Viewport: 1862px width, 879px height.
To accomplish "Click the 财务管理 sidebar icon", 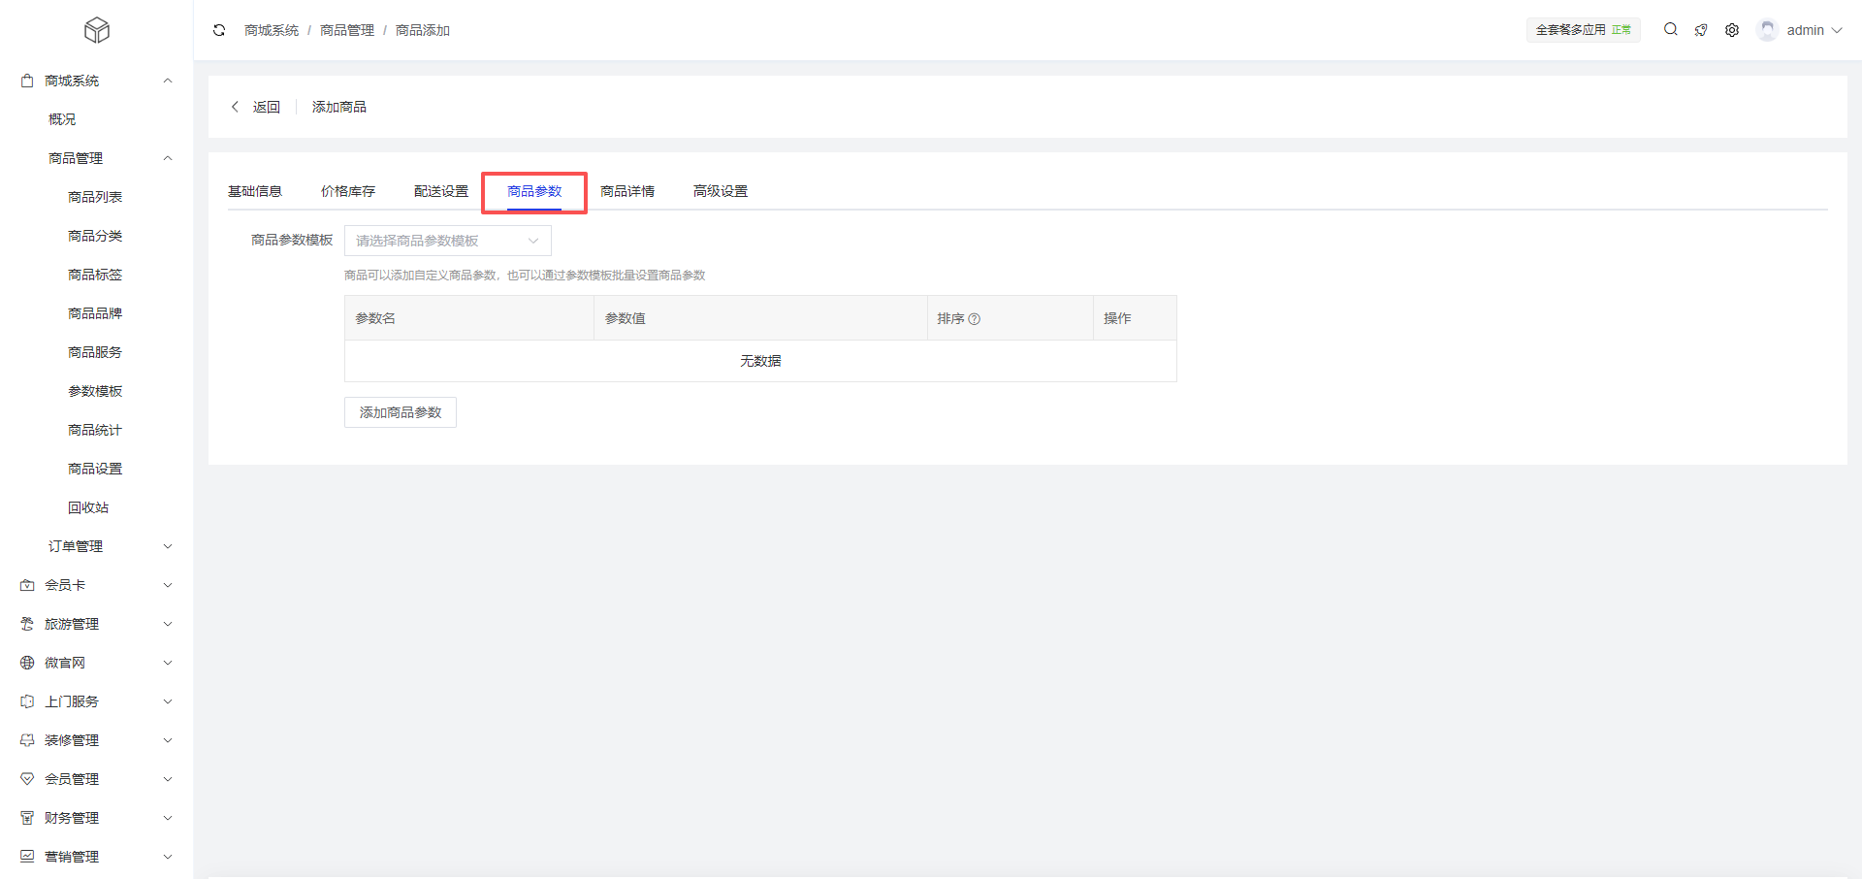I will [x=27, y=818].
